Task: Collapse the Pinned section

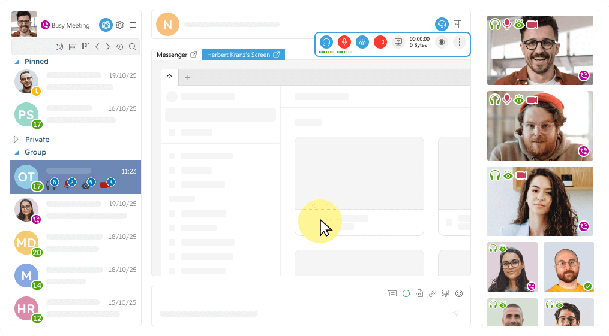Action: (17, 62)
